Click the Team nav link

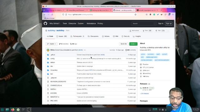coord(65,24)
